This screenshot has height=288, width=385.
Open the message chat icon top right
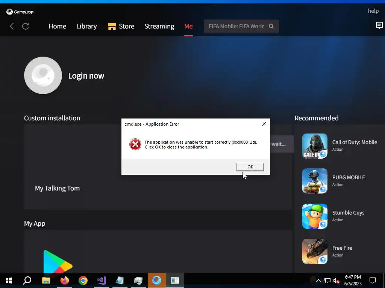[x=379, y=25]
